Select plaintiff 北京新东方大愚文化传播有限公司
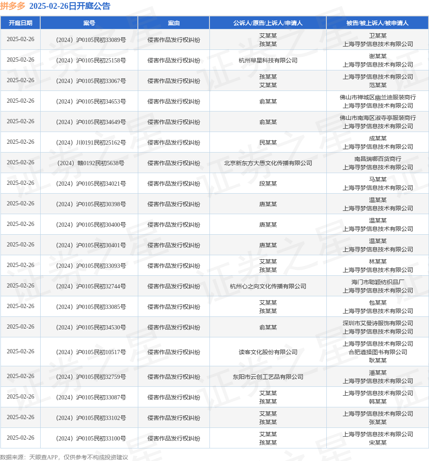The image size is (429, 461). pyautogui.click(x=268, y=163)
